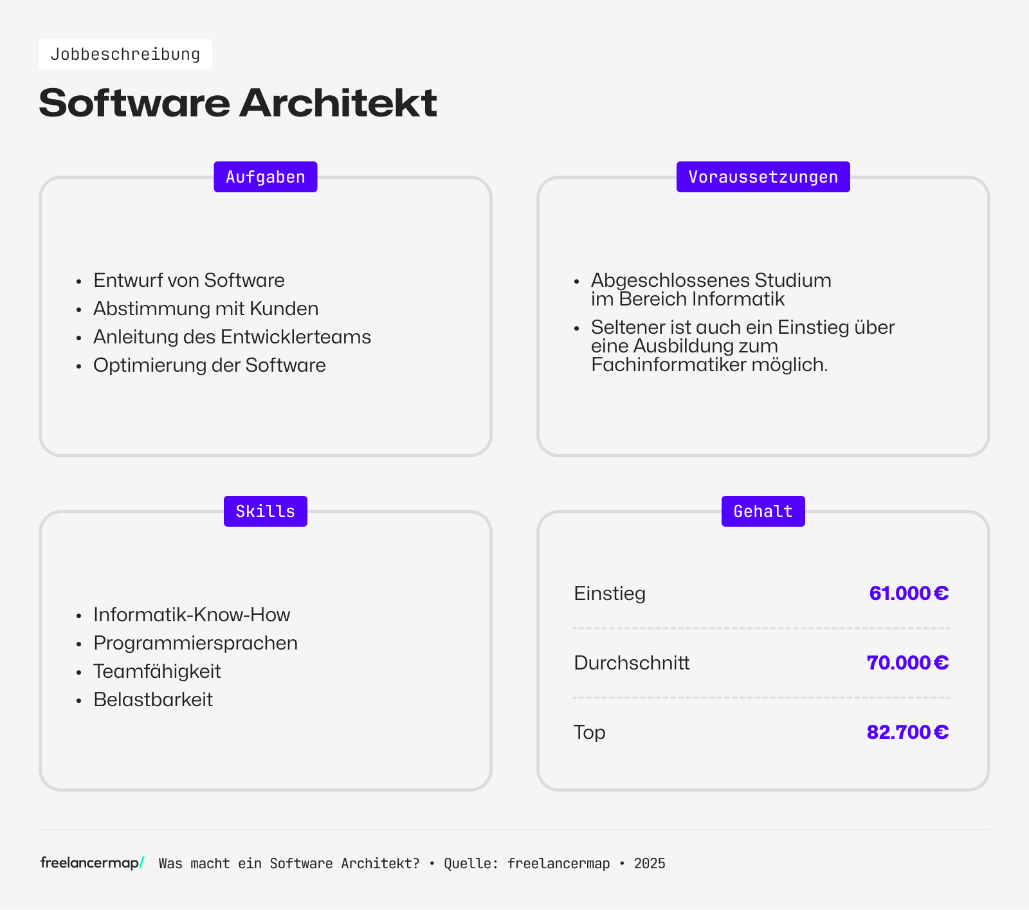
Task: Click the Skills section badge
Action: pos(265,511)
